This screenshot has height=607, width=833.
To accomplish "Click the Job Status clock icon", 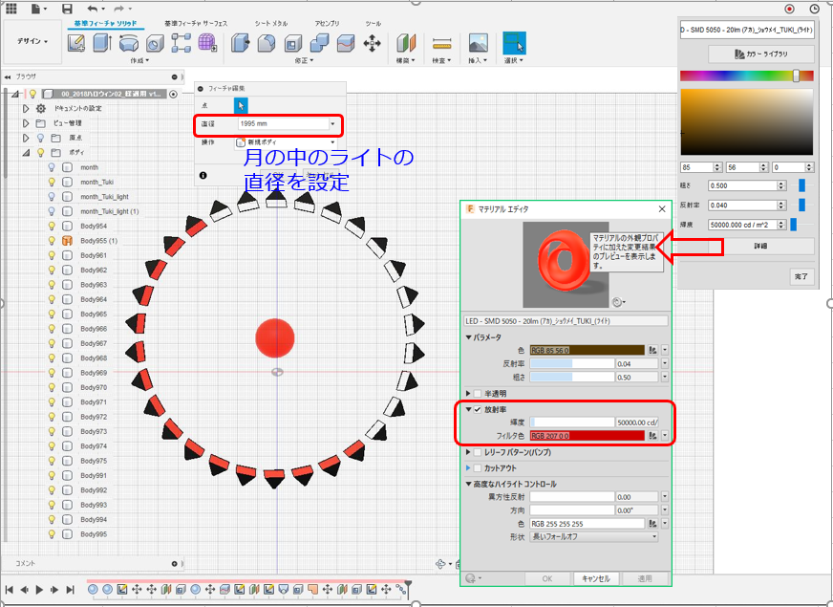I will point(814,9).
